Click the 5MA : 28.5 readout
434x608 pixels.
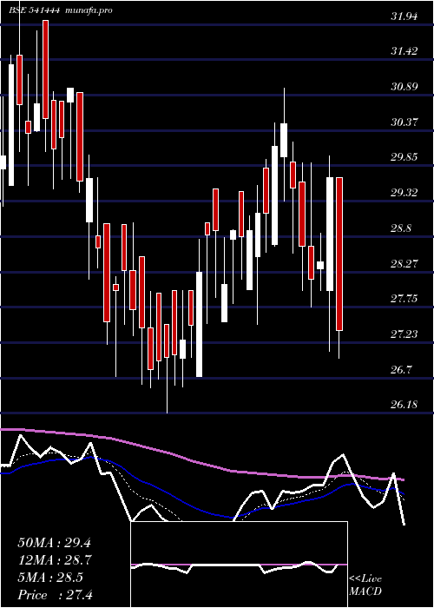click(x=50, y=578)
